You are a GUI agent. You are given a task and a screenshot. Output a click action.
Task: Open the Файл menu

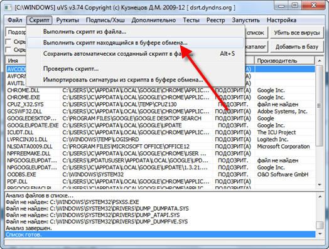click(x=14, y=20)
